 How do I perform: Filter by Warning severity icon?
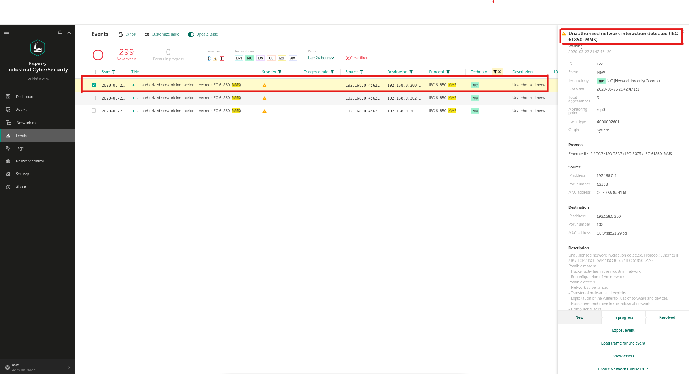pos(215,59)
